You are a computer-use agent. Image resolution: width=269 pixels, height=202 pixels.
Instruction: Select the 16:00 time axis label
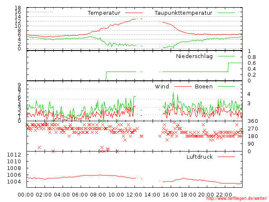[170, 195]
